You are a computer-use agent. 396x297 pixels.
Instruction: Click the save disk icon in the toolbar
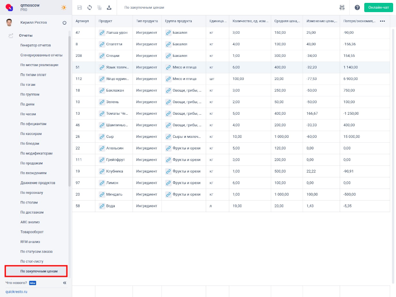[79, 8]
